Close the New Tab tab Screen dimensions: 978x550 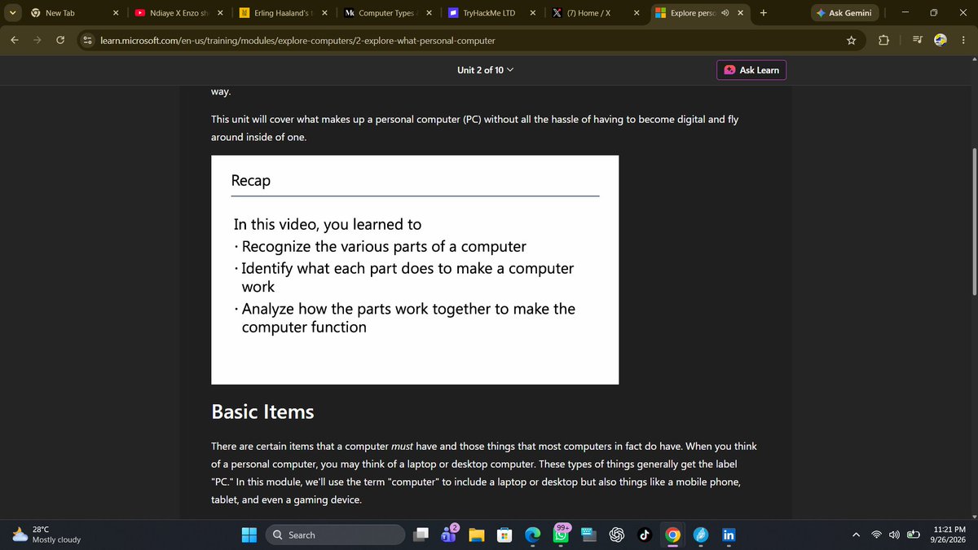[116, 13]
